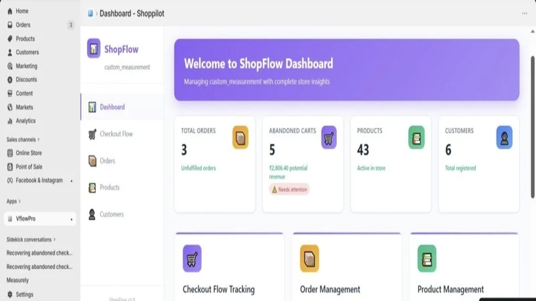Click the custom_measurement store name under ShopFlow
The width and height of the screenshot is (536, 301).
point(127,68)
